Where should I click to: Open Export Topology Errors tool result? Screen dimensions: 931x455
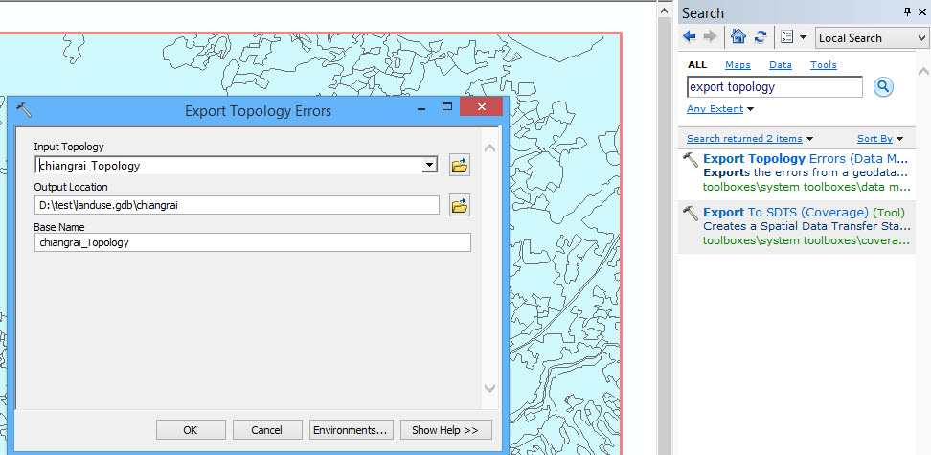click(x=806, y=159)
